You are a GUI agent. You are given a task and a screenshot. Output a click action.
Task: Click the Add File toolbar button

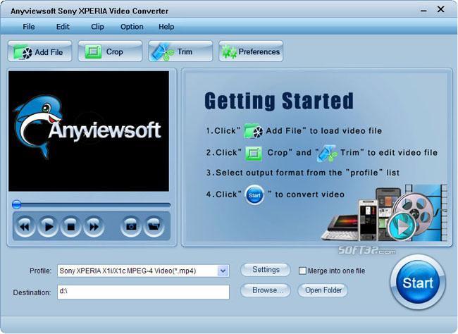click(x=39, y=51)
